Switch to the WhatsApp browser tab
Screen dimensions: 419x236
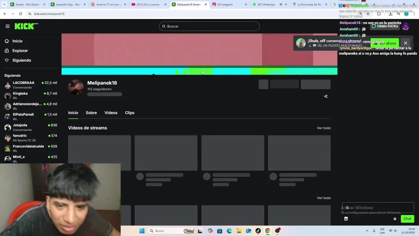click(x=270, y=5)
